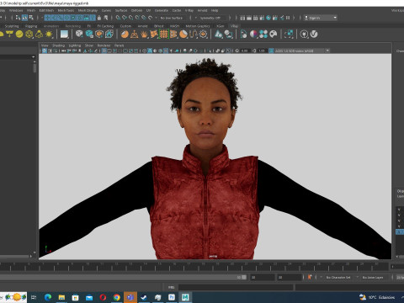The width and height of the screenshot is (404, 303).
Task: Open the viewport View menu
Action: [45, 45]
